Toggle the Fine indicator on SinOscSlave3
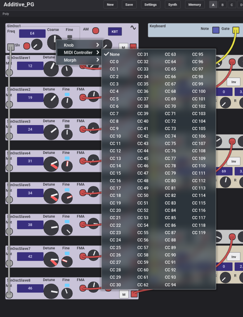 tap(67, 126)
